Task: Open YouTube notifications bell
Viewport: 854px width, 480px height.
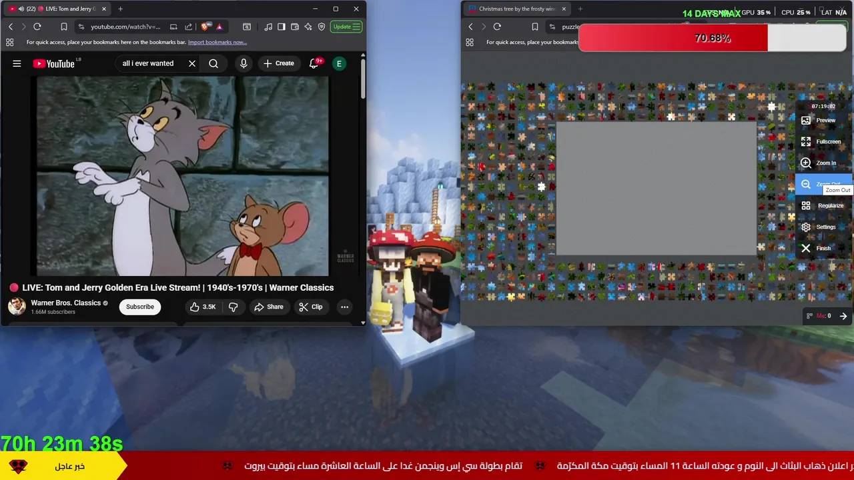Action: pyautogui.click(x=314, y=63)
